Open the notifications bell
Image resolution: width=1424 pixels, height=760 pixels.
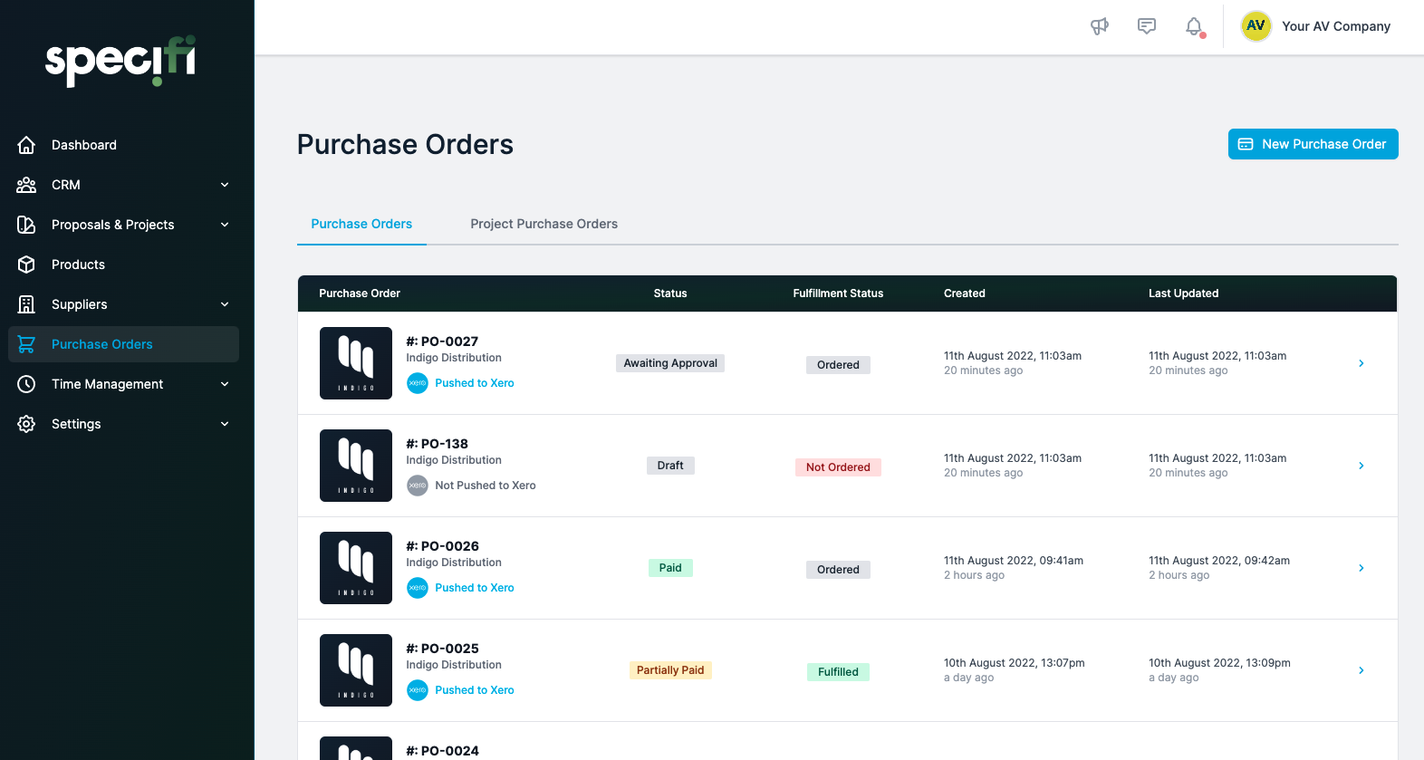pos(1194,26)
